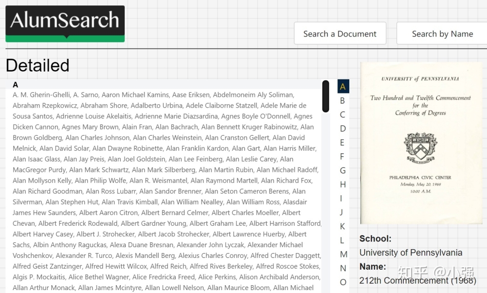Select the name Adrienne Louise Akelaitis
This screenshot has height=293, width=487.
(x=94, y=116)
